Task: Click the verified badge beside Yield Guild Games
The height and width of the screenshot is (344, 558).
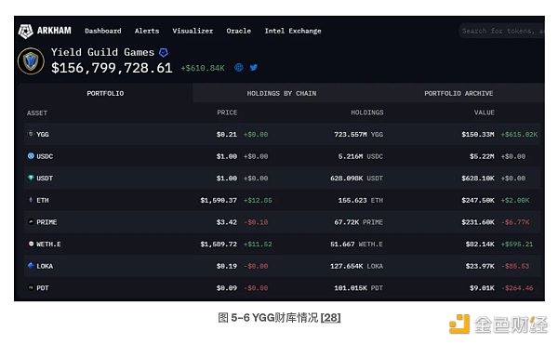Action: (x=164, y=53)
